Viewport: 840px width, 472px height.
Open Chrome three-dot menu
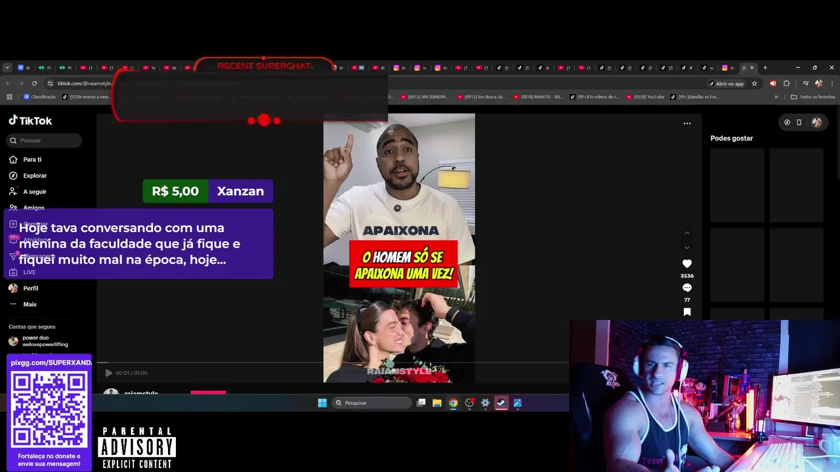point(831,83)
